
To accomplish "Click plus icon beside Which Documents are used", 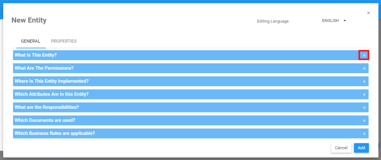I will click(364, 120).
